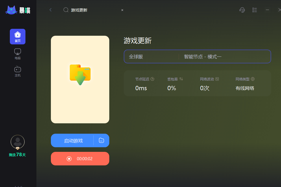The width and height of the screenshot is (281, 187).
Task: Open the 首页 home tab
Action: pos(18,37)
